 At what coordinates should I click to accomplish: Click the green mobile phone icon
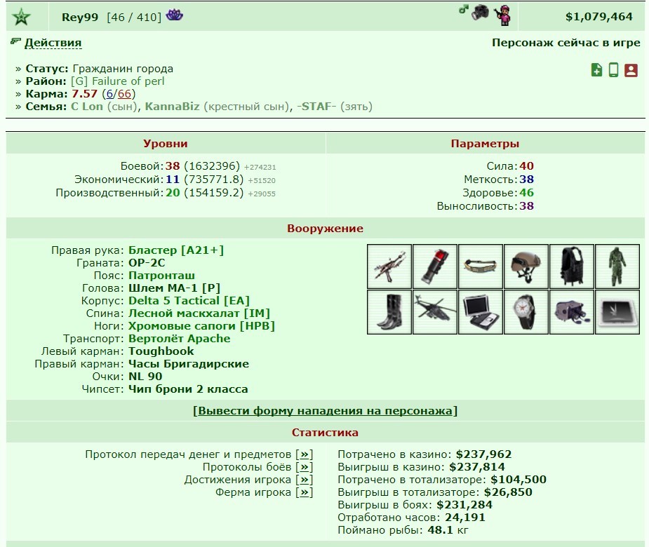613,70
